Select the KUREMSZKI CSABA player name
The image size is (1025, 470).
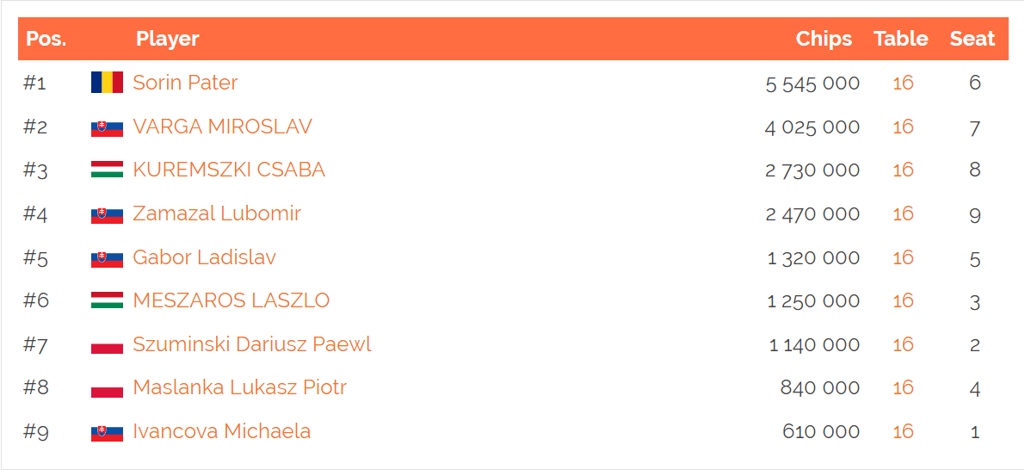(x=229, y=170)
